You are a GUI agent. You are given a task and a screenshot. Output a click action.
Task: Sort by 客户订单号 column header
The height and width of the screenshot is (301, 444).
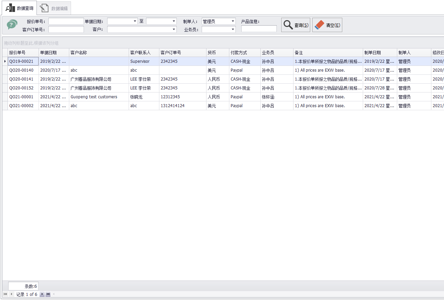pyautogui.click(x=183, y=53)
